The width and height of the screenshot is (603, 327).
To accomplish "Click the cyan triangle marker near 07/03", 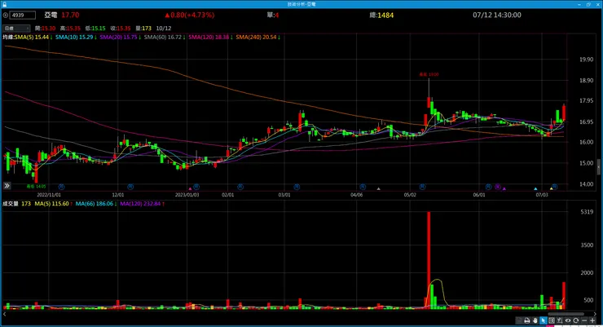I will pyautogui.click(x=535, y=189).
